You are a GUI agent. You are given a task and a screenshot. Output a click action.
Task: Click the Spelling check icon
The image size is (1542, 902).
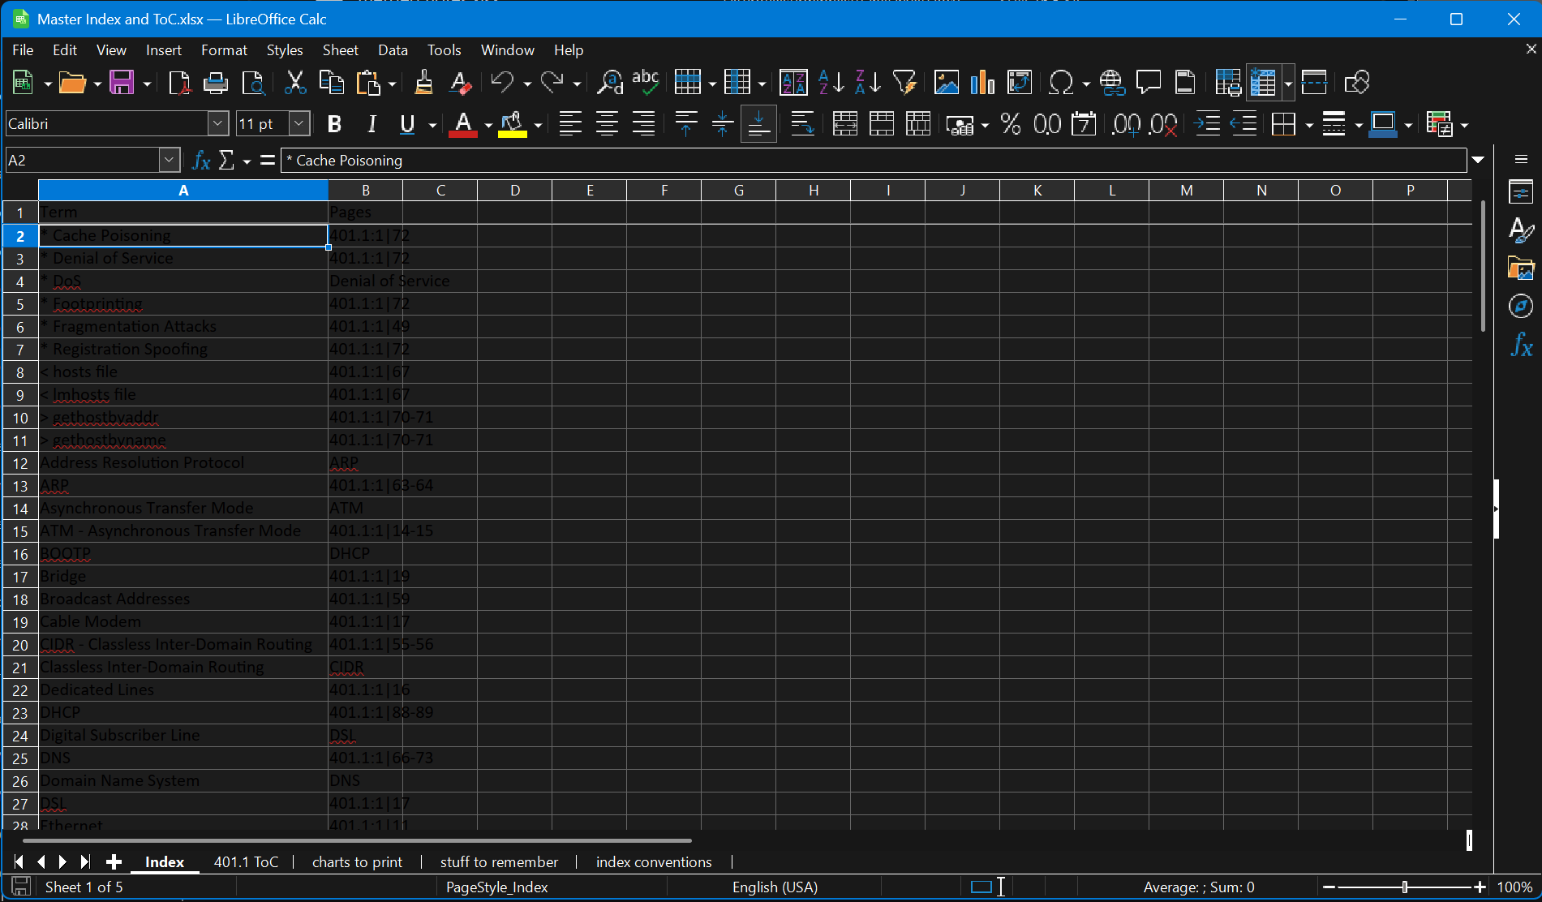pos(646,83)
